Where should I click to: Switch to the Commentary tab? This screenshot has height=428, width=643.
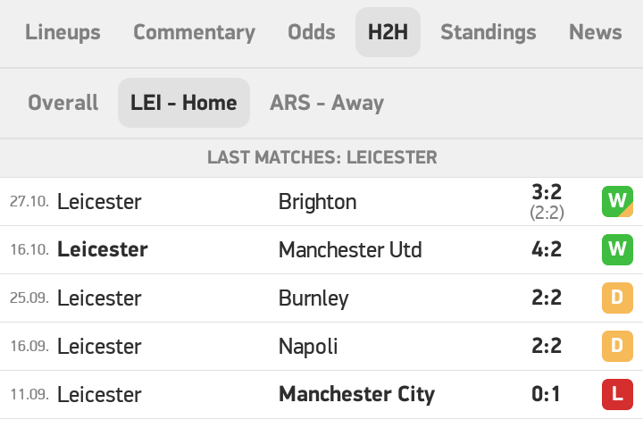194,32
